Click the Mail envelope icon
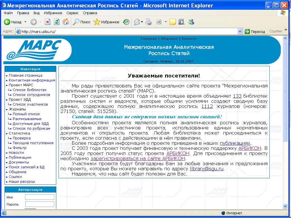Viewport: 291px width, 218px height. tap(137, 22)
